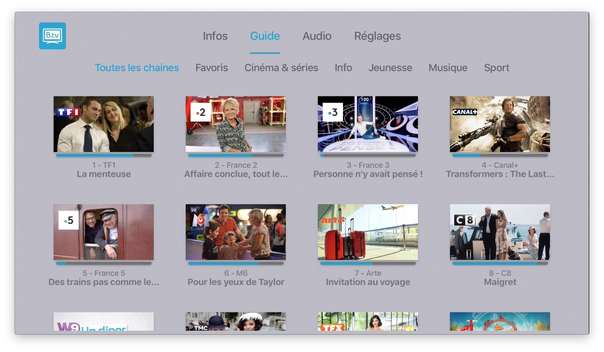Click the '7 - Arte' channel label
The height and width of the screenshot is (352, 604).
point(368,273)
